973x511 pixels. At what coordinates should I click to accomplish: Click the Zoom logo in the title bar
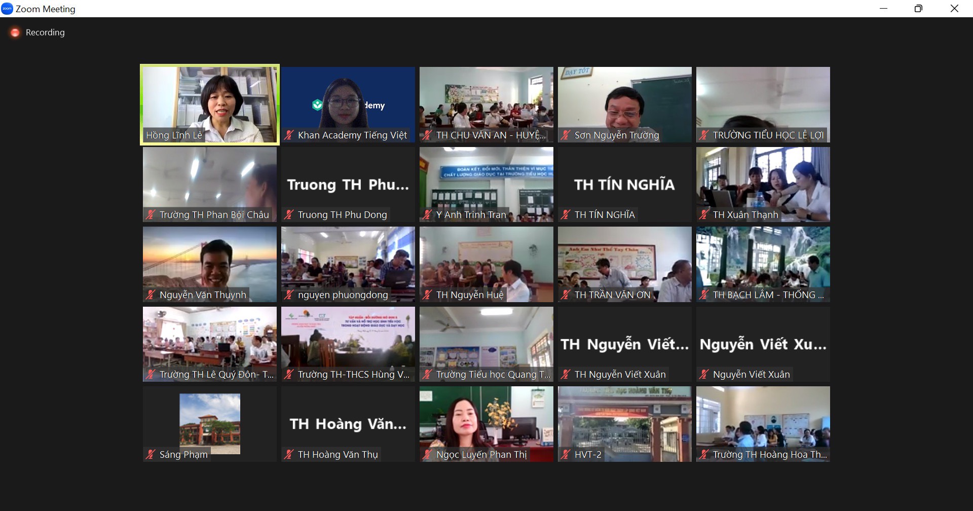[7, 9]
